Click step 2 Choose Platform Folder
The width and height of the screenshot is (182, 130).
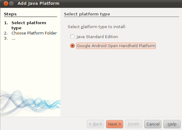(34, 33)
